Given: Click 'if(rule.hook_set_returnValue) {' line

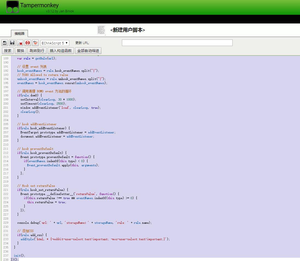Looking at the screenshot, I should pos(42,190).
